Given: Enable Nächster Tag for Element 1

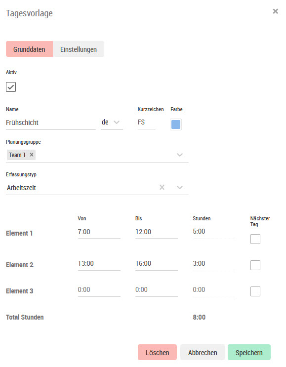Looking at the screenshot, I should coord(255,239).
